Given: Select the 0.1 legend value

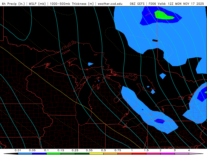Looking at the screenshot, I should [x=46, y=150].
